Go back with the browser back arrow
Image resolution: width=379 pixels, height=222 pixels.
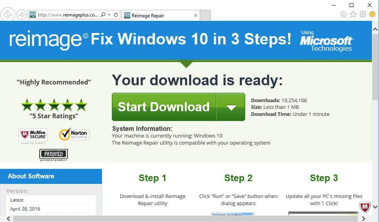click(x=8, y=15)
